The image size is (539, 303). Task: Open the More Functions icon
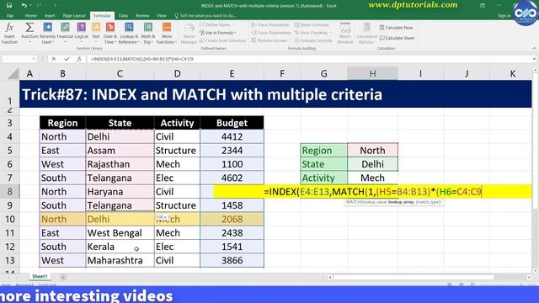(x=167, y=28)
